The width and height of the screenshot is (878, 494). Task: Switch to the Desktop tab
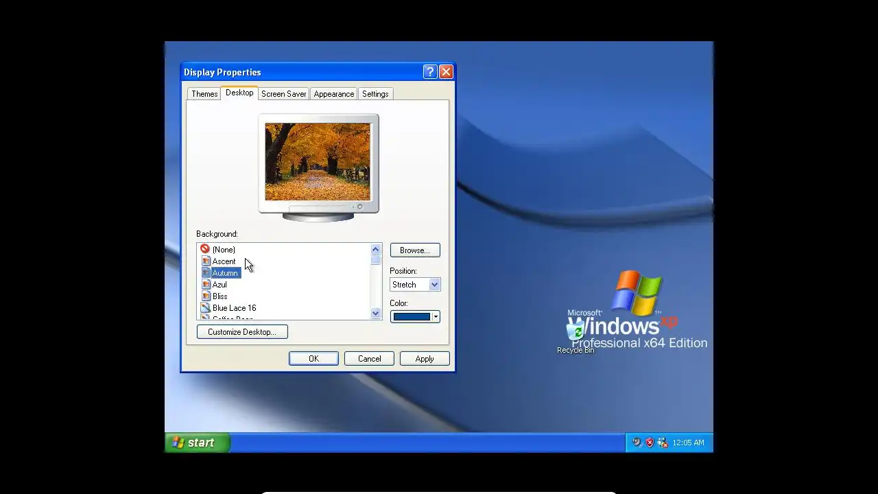click(239, 93)
